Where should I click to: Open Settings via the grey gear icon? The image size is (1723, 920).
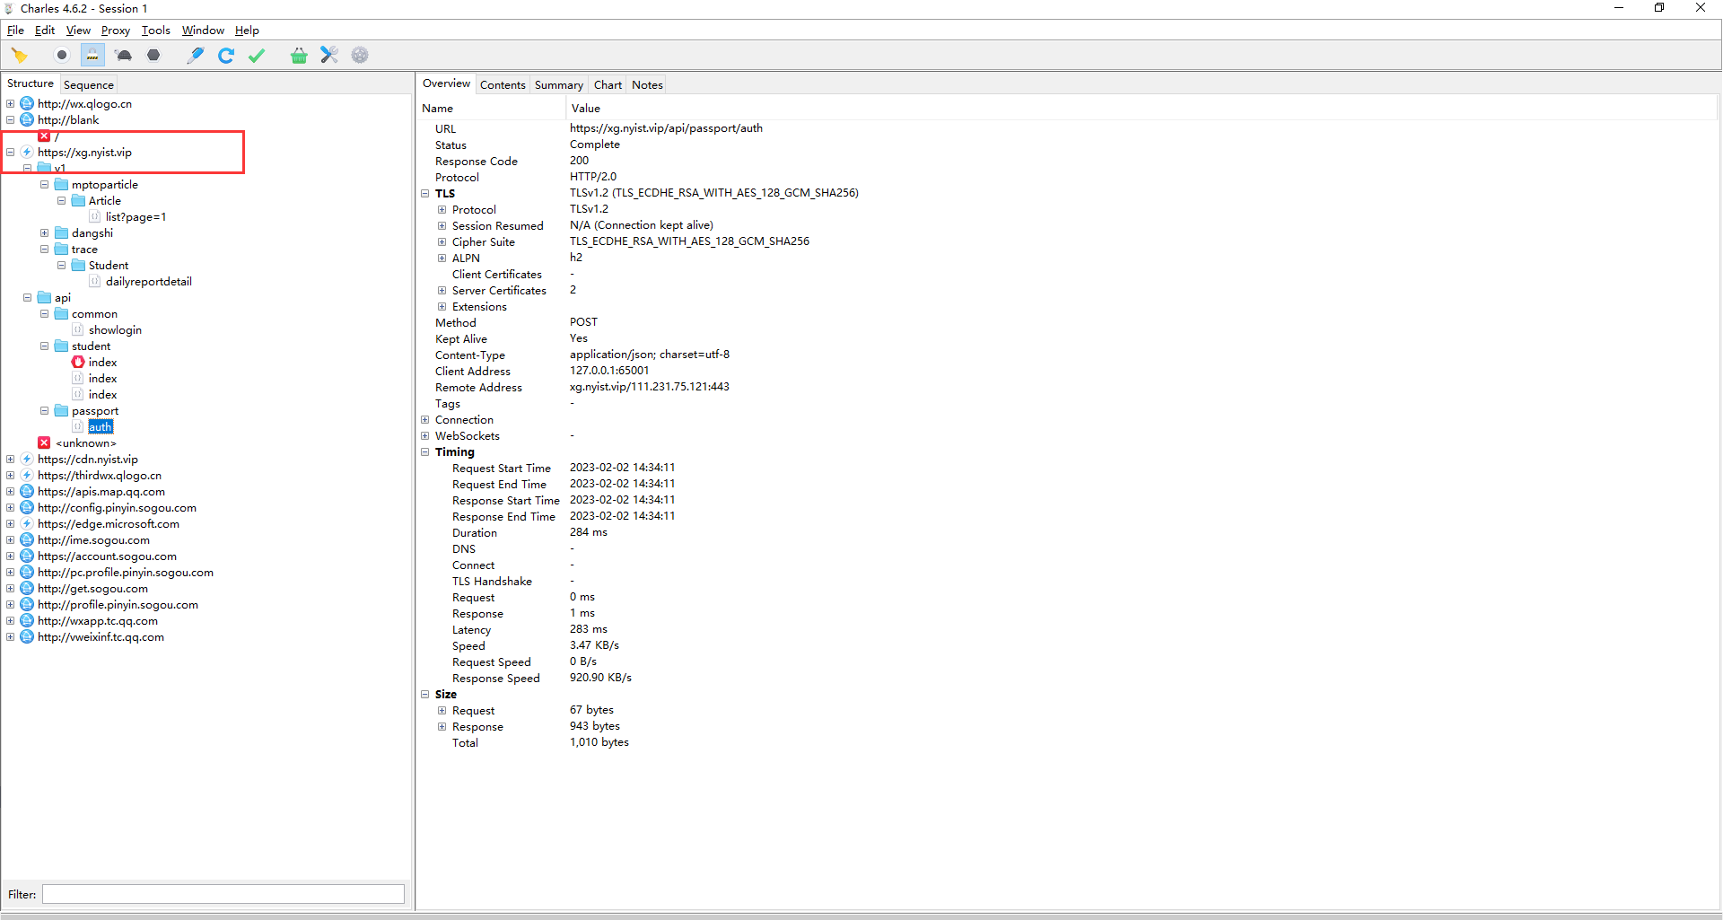[x=360, y=56]
